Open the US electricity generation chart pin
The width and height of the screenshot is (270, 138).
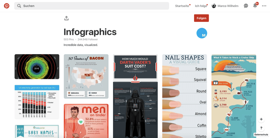37,102
